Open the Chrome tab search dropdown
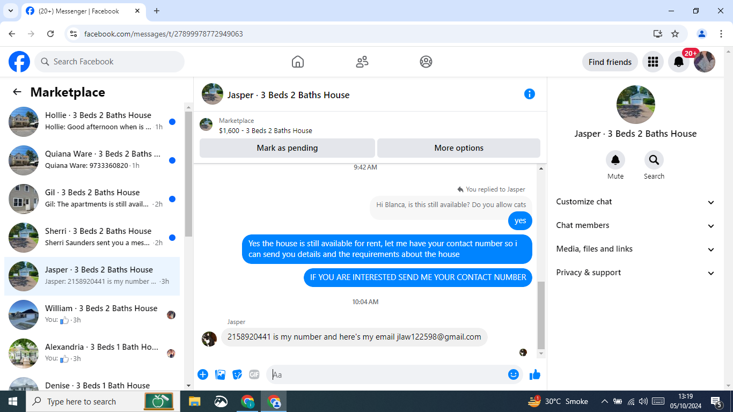The width and height of the screenshot is (733, 412). [x=10, y=11]
